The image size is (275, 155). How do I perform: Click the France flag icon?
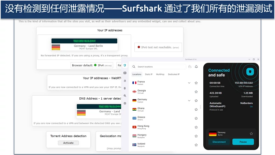(134, 83)
